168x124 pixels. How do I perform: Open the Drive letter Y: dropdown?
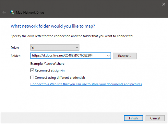click(55, 47)
